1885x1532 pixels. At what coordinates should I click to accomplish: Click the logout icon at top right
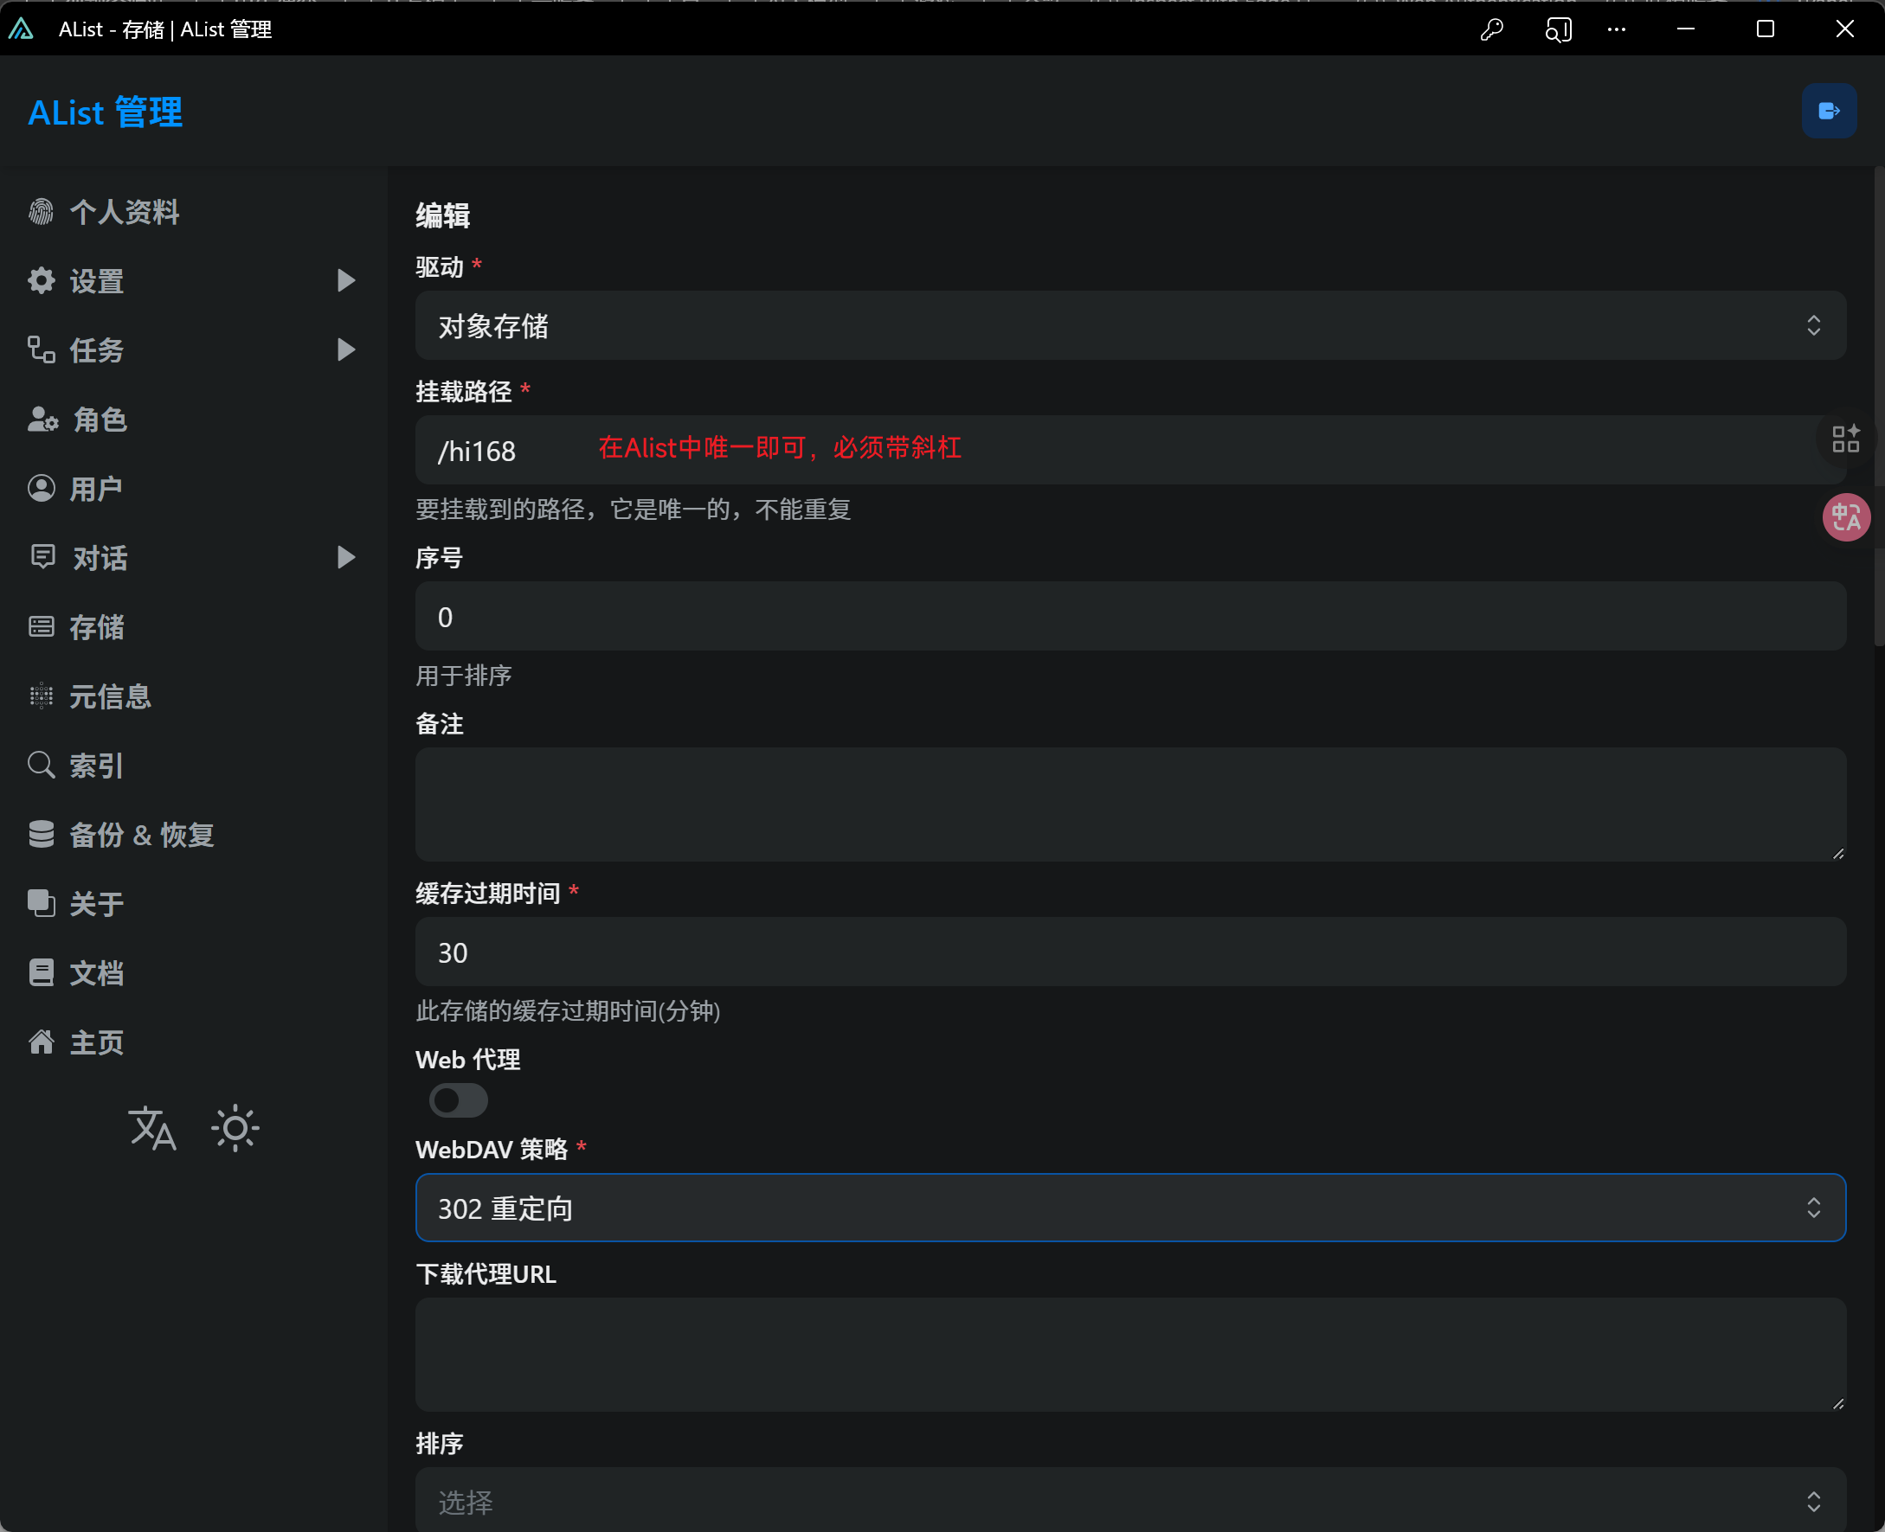click(1829, 111)
